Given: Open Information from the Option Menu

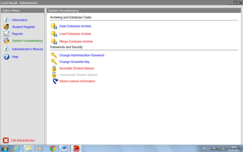Looking at the screenshot, I should (x=19, y=20).
